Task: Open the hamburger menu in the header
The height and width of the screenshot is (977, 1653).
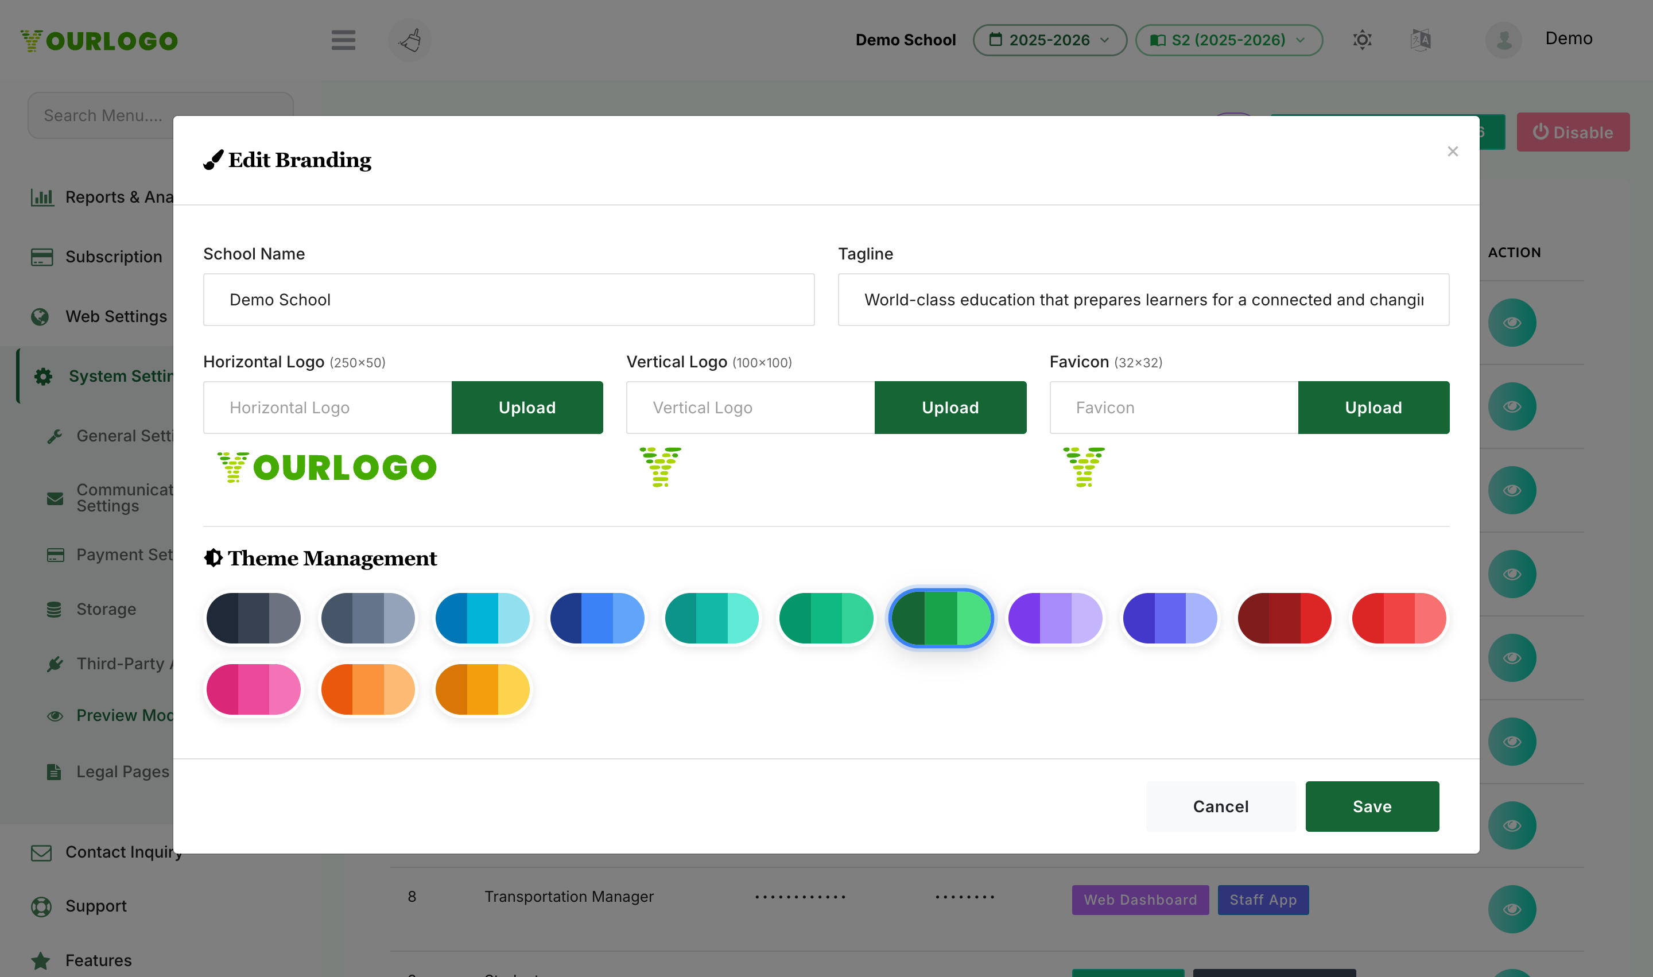Action: click(343, 40)
